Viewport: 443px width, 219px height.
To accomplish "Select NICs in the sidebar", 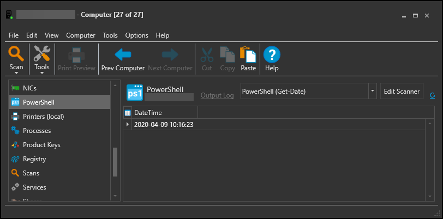I will (29, 88).
